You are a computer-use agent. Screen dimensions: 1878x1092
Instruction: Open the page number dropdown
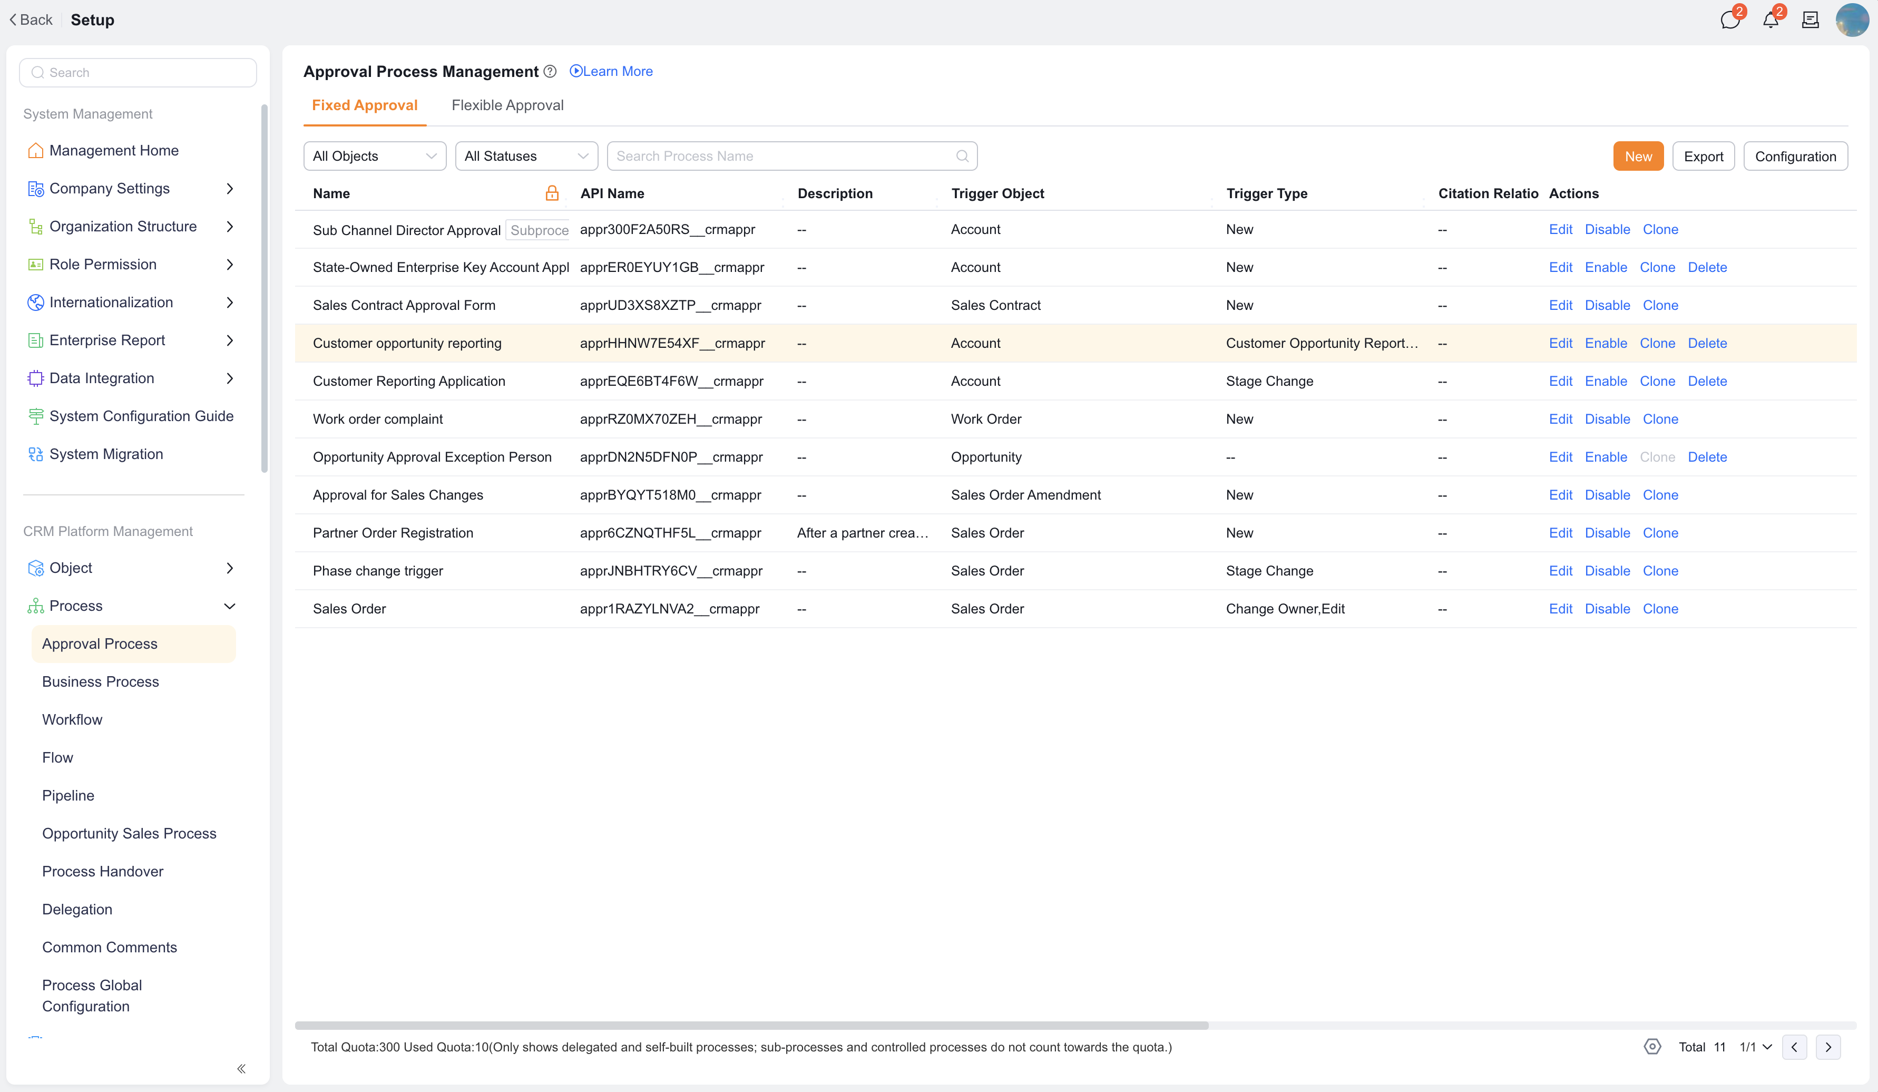point(1756,1047)
